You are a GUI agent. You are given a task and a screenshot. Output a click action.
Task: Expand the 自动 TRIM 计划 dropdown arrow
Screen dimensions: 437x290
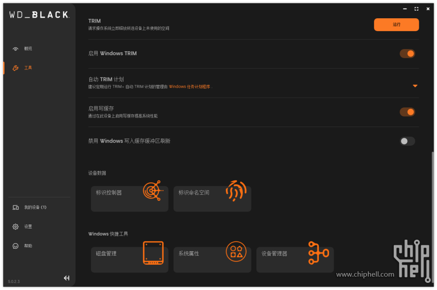coord(415,86)
